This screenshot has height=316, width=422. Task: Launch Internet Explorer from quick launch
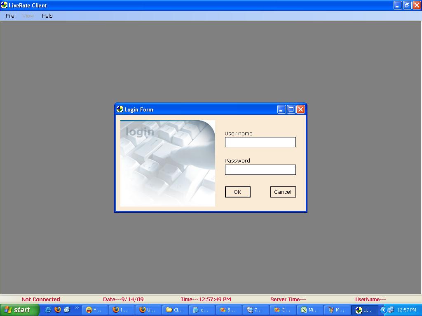tap(48, 310)
